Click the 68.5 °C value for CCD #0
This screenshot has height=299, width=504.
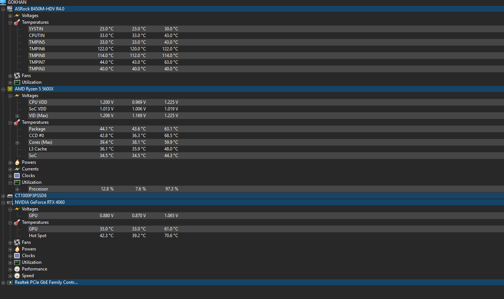click(171, 136)
